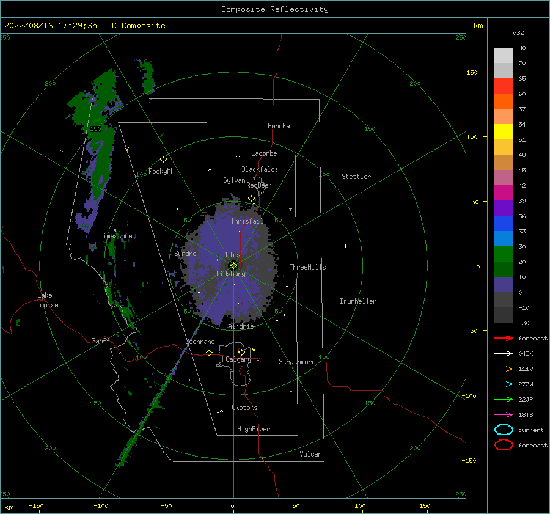Click the yellow diamond marker near Cochrane
550x514 pixels.
coord(210,353)
